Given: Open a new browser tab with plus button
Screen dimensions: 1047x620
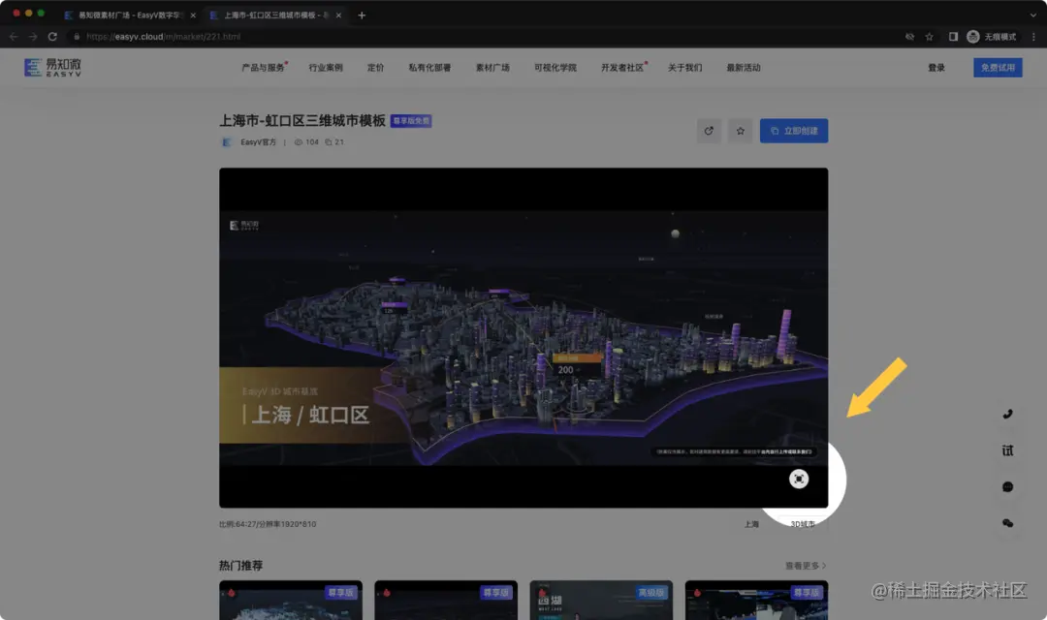Looking at the screenshot, I should pos(362,15).
